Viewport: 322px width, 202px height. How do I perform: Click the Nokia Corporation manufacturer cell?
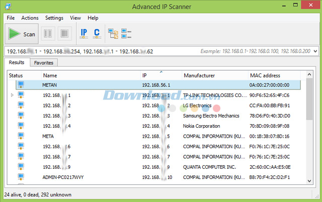tap(201, 126)
